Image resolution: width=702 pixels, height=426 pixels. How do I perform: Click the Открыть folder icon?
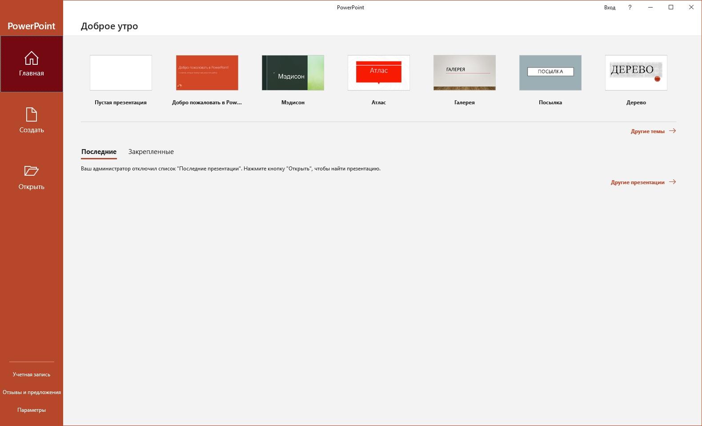[31, 171]
